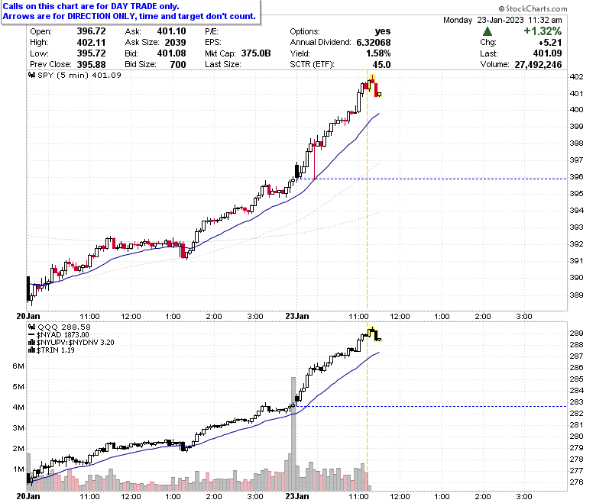Image resolution: width=596 pixels, height=503 pixels.
Task: Click the bar icon beside $TRIN 1.19
Action: [32, 350]
